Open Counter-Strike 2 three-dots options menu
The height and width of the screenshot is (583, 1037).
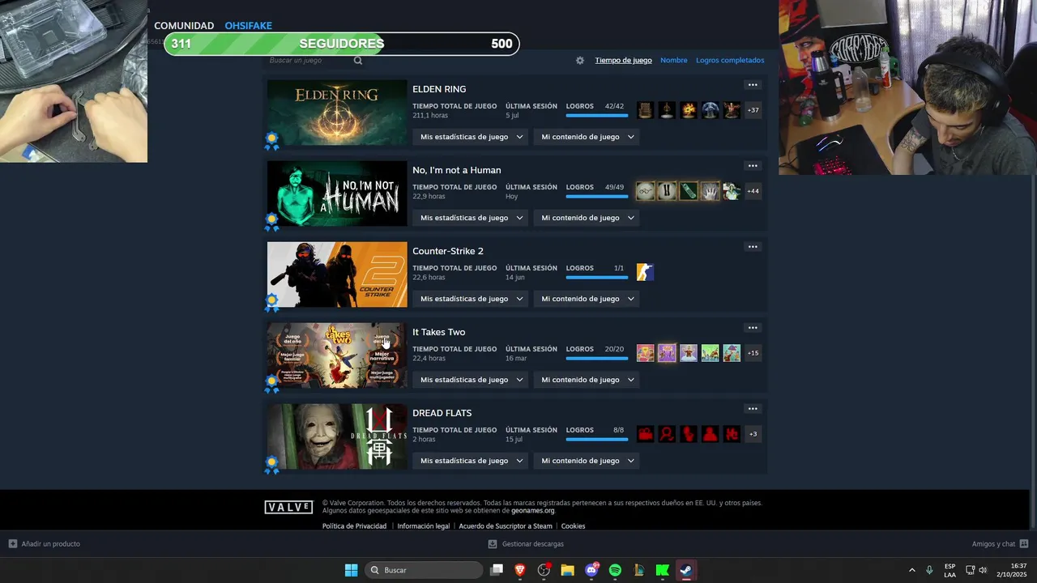tap(753, 247)
